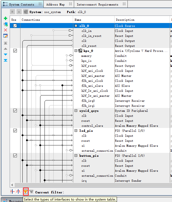Click the gray Move Up triangle in sidebar
Image resolution: width=172 pixels, height=202 pixels.
(5, 49)
